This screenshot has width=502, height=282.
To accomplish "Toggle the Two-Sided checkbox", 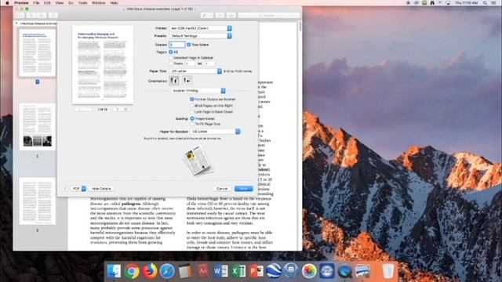I will [x=189, y=45].
